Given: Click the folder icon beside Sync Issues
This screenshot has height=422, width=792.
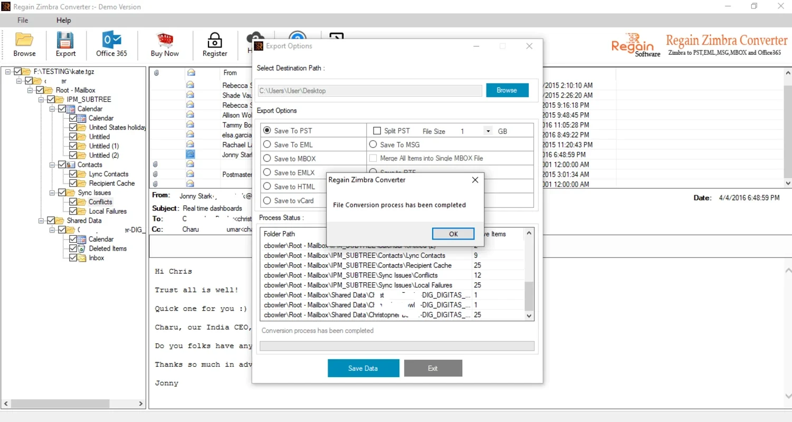Looking at the screenshot, I should point(71,193).
